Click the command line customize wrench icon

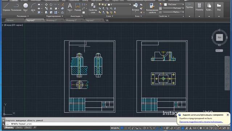tap(3, 124)
